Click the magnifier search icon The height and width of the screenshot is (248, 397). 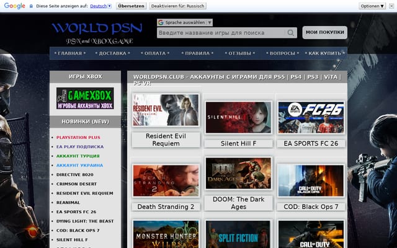(x=291, y=33)
